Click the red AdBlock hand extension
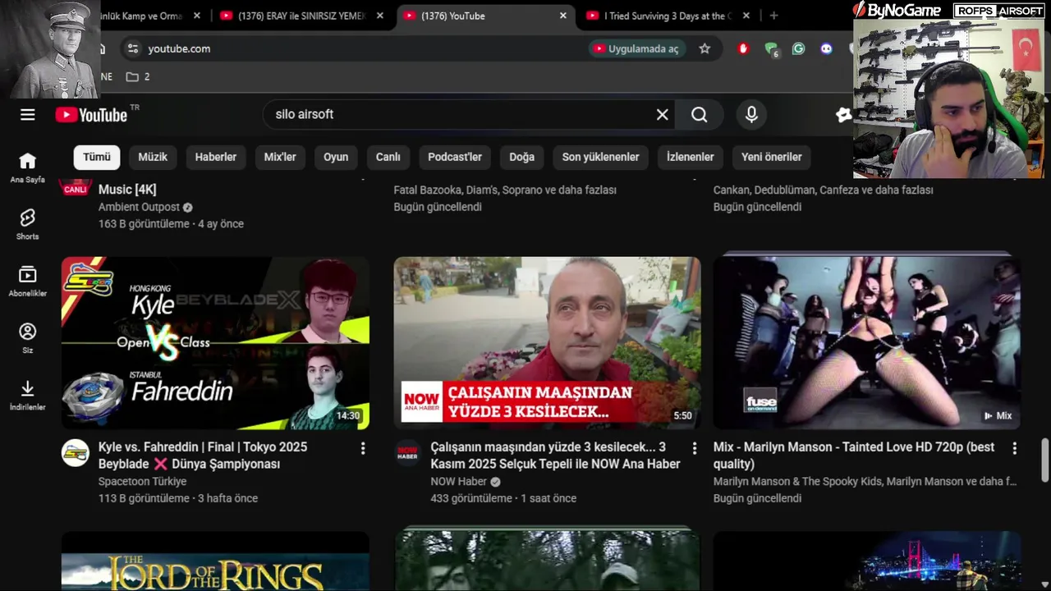This screenshot has width=1051, height=591. coord(744,48)
